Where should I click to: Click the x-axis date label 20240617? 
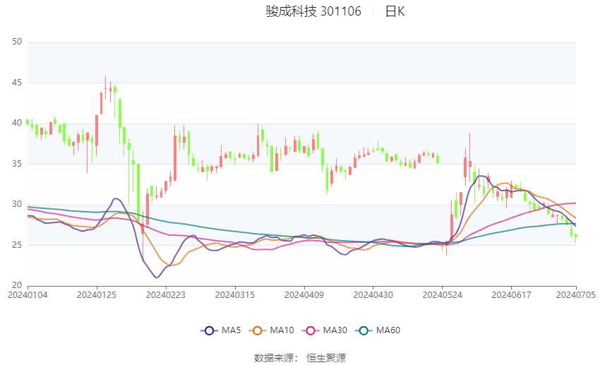(x=512, y=295)
